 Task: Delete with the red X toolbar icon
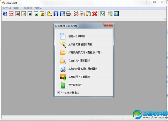95,14
